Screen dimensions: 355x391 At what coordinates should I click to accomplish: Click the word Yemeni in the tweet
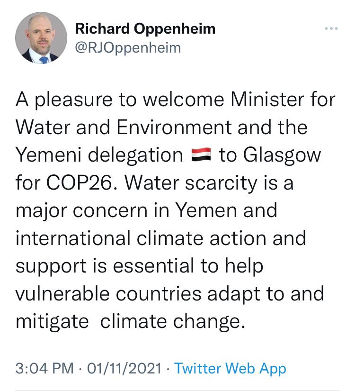(49, 155)
